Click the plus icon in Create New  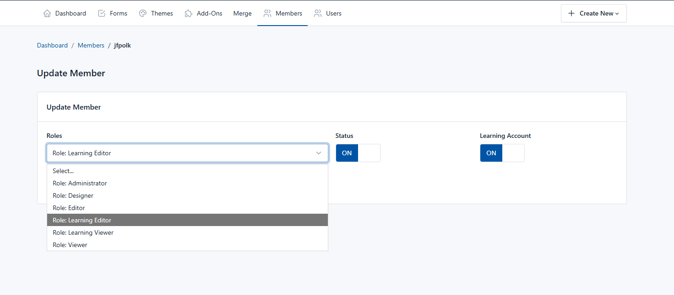point(571,13)
